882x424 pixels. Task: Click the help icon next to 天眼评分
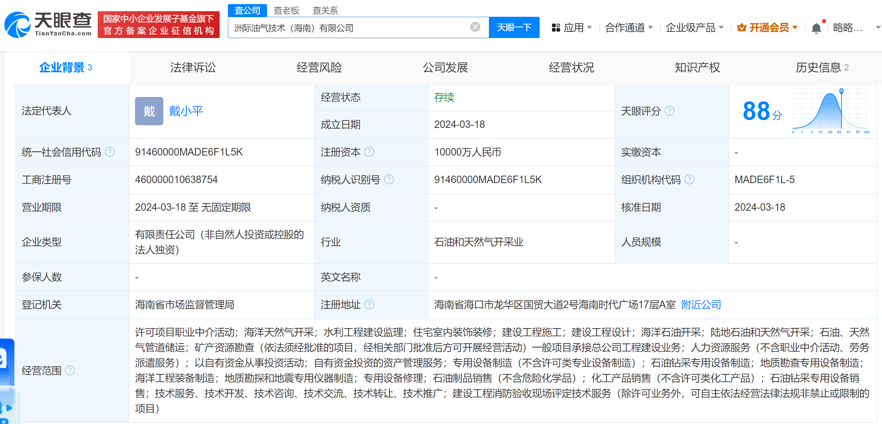[669, 111]
